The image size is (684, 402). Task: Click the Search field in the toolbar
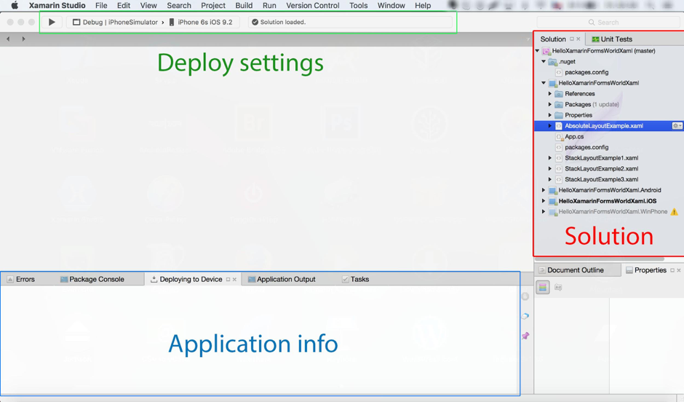pyautogui.click(x=608, y=23)
